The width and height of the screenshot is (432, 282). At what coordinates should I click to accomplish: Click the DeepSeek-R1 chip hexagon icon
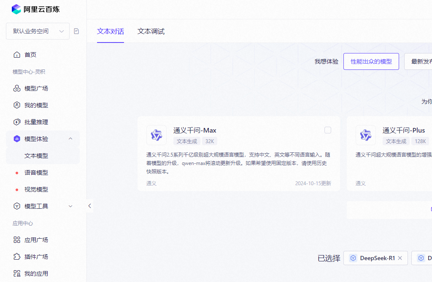click(353, 258)
